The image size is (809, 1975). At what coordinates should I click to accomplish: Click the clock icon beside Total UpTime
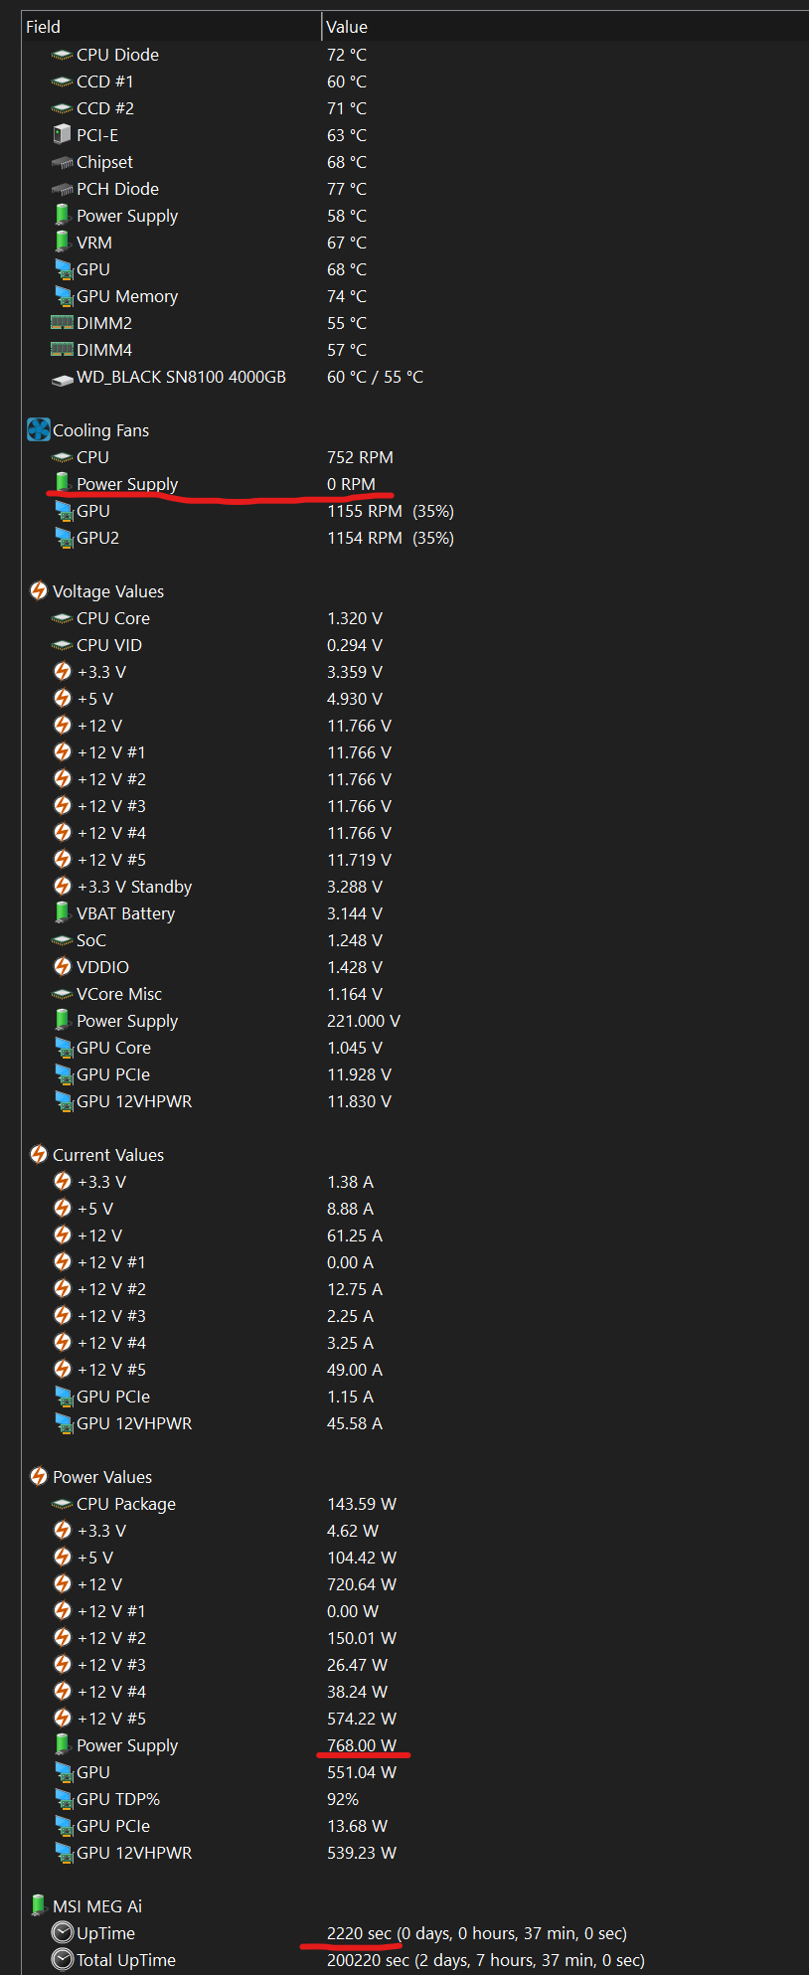[x=62, y=1959]
